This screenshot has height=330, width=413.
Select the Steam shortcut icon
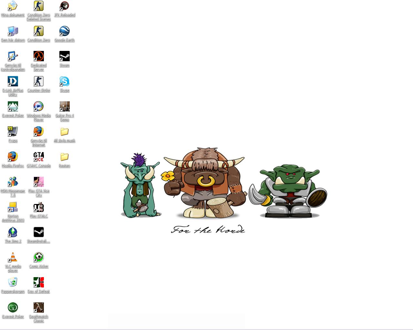tap(65, 56)
